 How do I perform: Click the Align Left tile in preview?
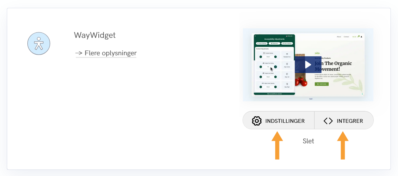tap(287, 75)
